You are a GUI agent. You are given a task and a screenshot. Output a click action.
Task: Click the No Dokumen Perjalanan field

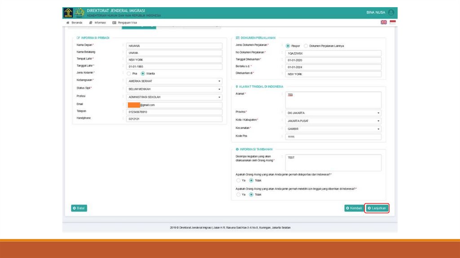tap(333, 53)
